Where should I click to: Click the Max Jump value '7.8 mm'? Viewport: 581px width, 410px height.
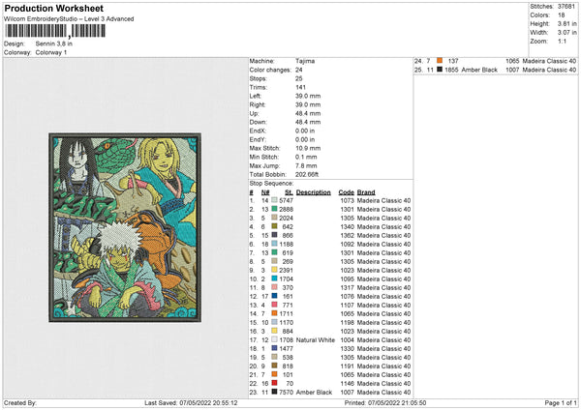click(306, 165)
